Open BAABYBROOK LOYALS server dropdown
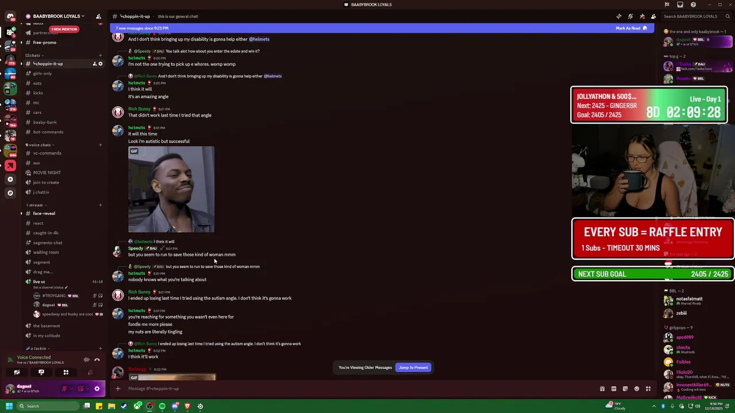This screenshot has width=735, height=413. click(59, 16)
